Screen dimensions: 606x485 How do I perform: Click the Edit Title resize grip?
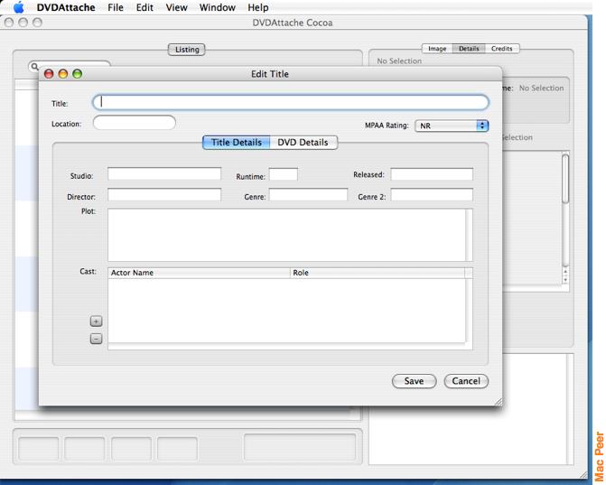click(x=499, y=402)
